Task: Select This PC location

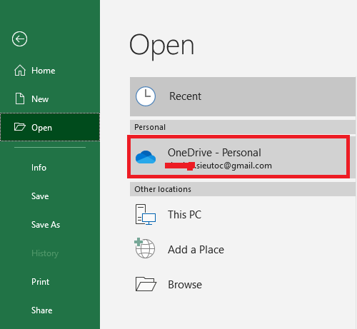Action: tap(243, 215)
